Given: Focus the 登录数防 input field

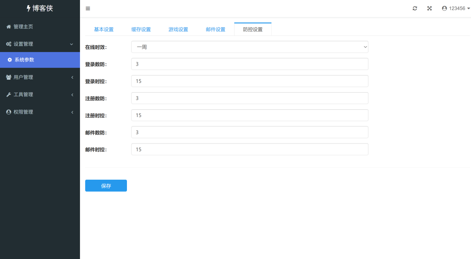Looking at the screenshot, I should [250, 64].
